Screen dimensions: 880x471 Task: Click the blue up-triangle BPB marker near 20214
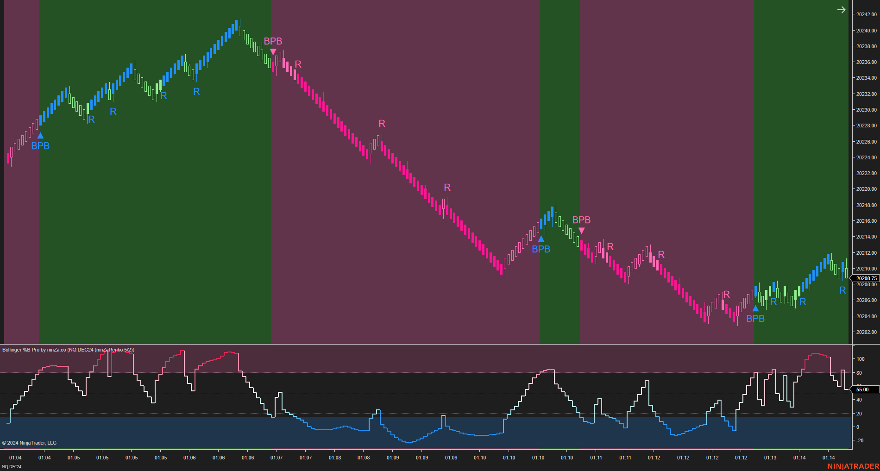pyautogui.click(x=541, y=239)
